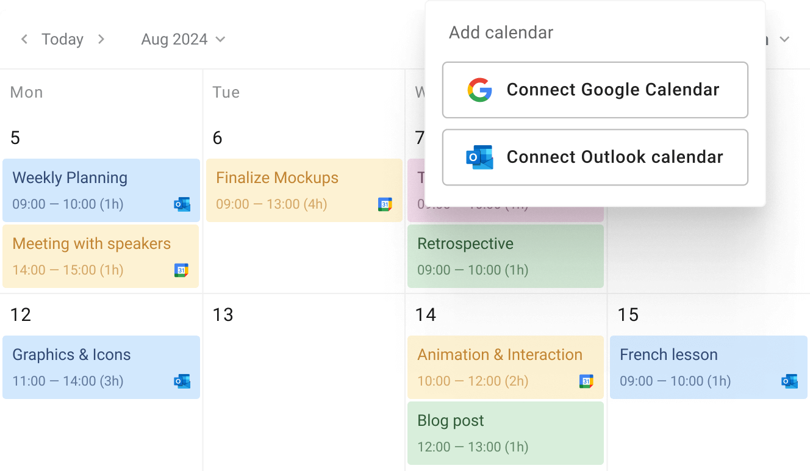This screenshot has height=471, width=810.
Task: Go to the previous period with the left arrow
Action: (24, 39)
